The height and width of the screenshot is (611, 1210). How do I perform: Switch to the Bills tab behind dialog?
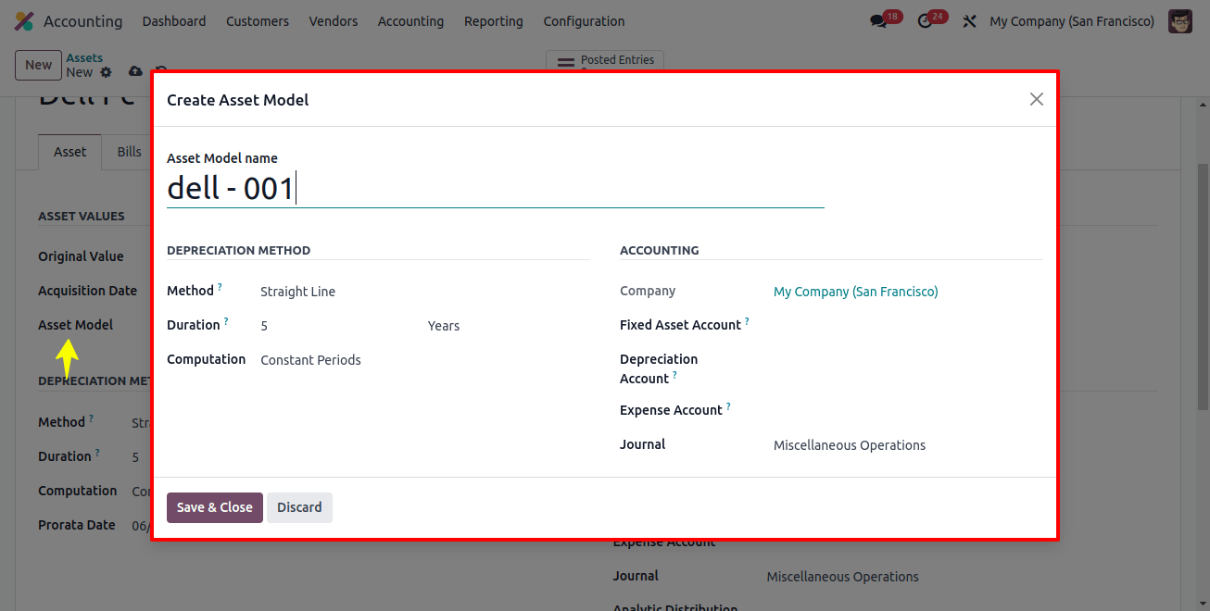(129, 152)
